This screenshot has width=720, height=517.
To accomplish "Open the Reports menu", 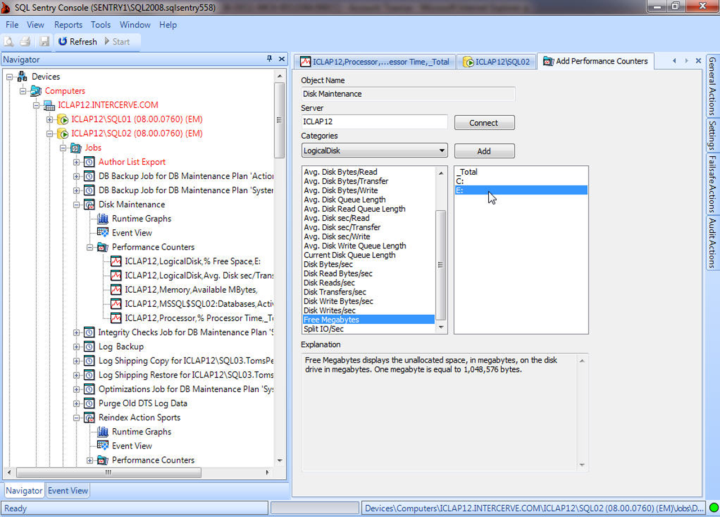I will point(68,25).
